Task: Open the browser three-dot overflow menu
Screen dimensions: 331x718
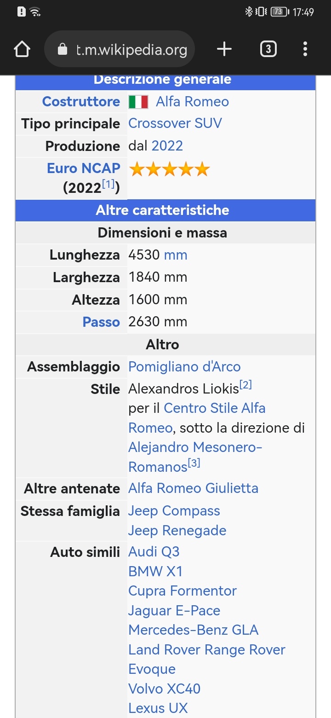Action: [305, 49]
